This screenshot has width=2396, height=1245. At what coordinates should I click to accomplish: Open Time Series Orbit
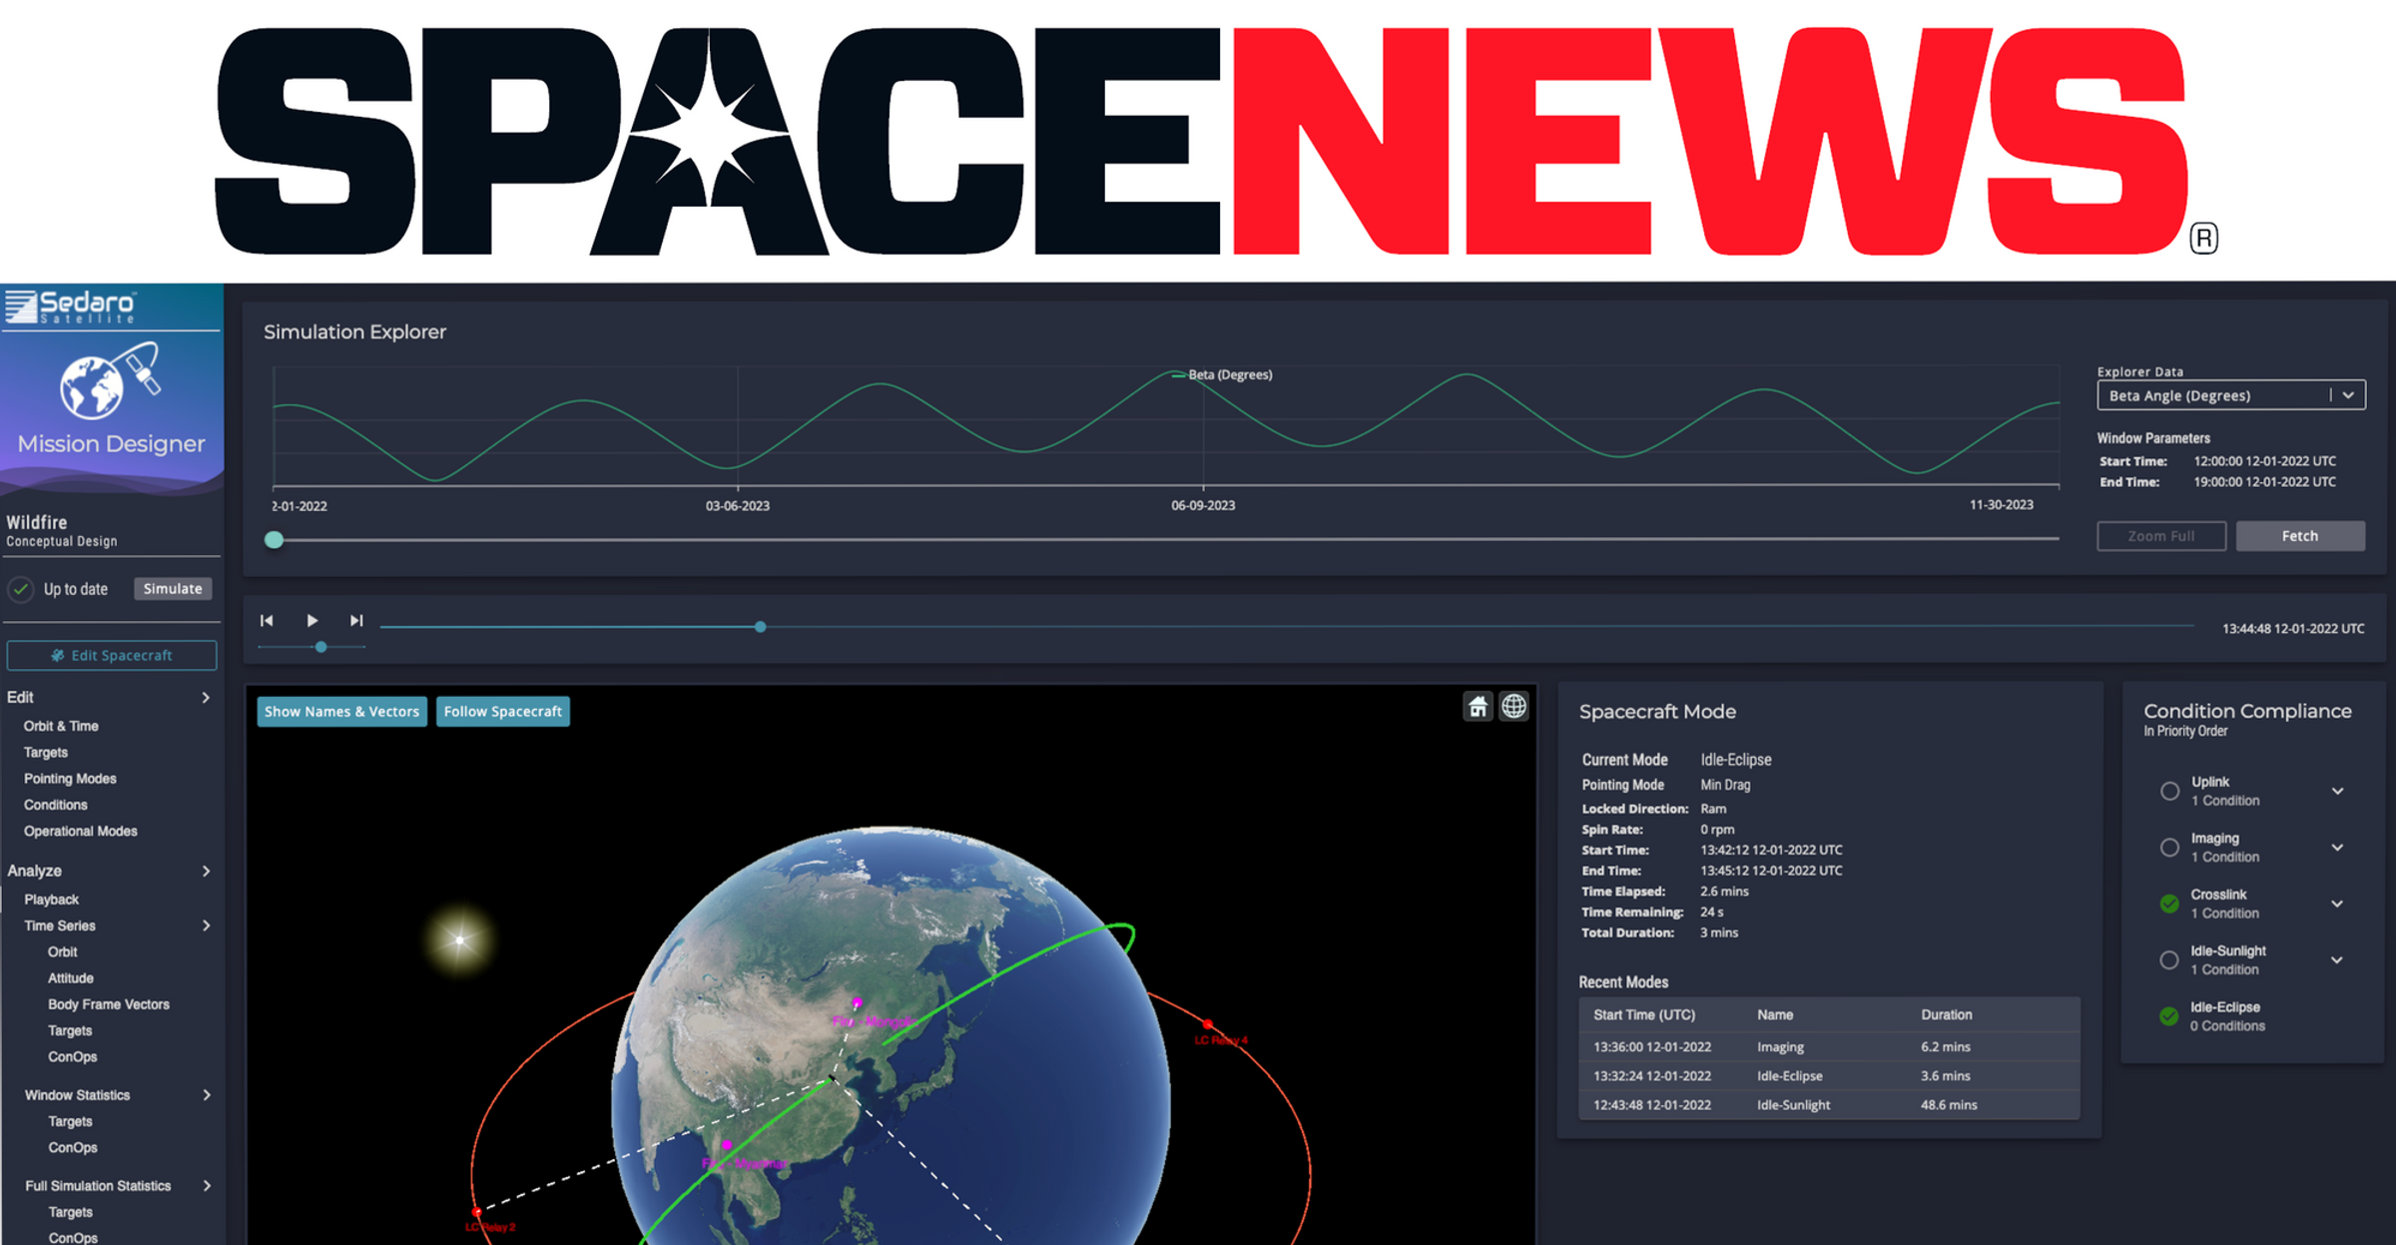(x=62, y=952)
